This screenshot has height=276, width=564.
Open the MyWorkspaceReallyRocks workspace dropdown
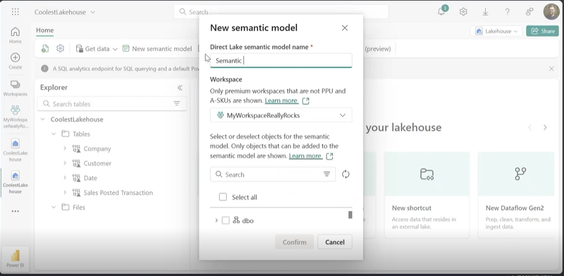[x=281, y=115]
